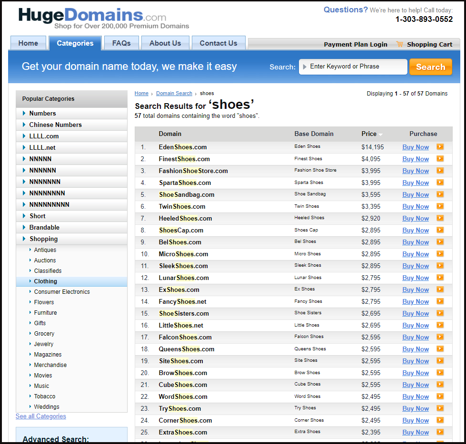The width and height of the screenshot is (466, 444).
Task: Open the Weddings subcategory
Action: pyautogui.click(x=47, y=406)
